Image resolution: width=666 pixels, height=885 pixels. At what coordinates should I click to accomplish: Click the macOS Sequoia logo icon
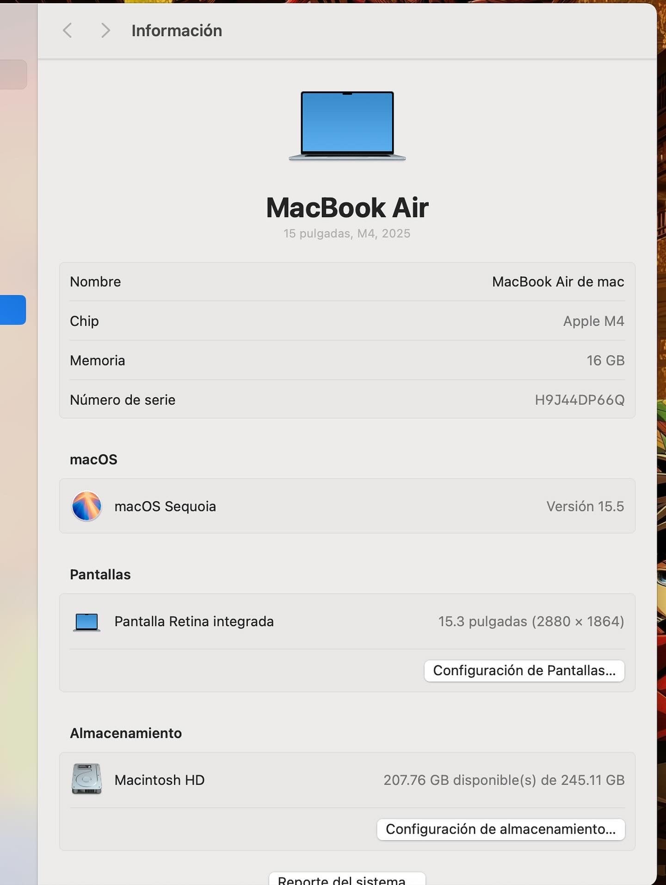pos(86,506)
